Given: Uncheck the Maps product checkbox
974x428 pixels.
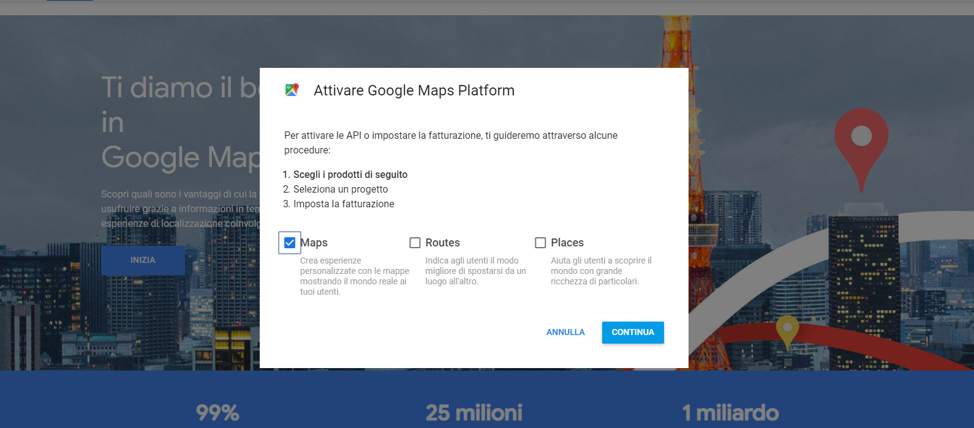Looking at the screenshot, I should [x=290, y=243].
